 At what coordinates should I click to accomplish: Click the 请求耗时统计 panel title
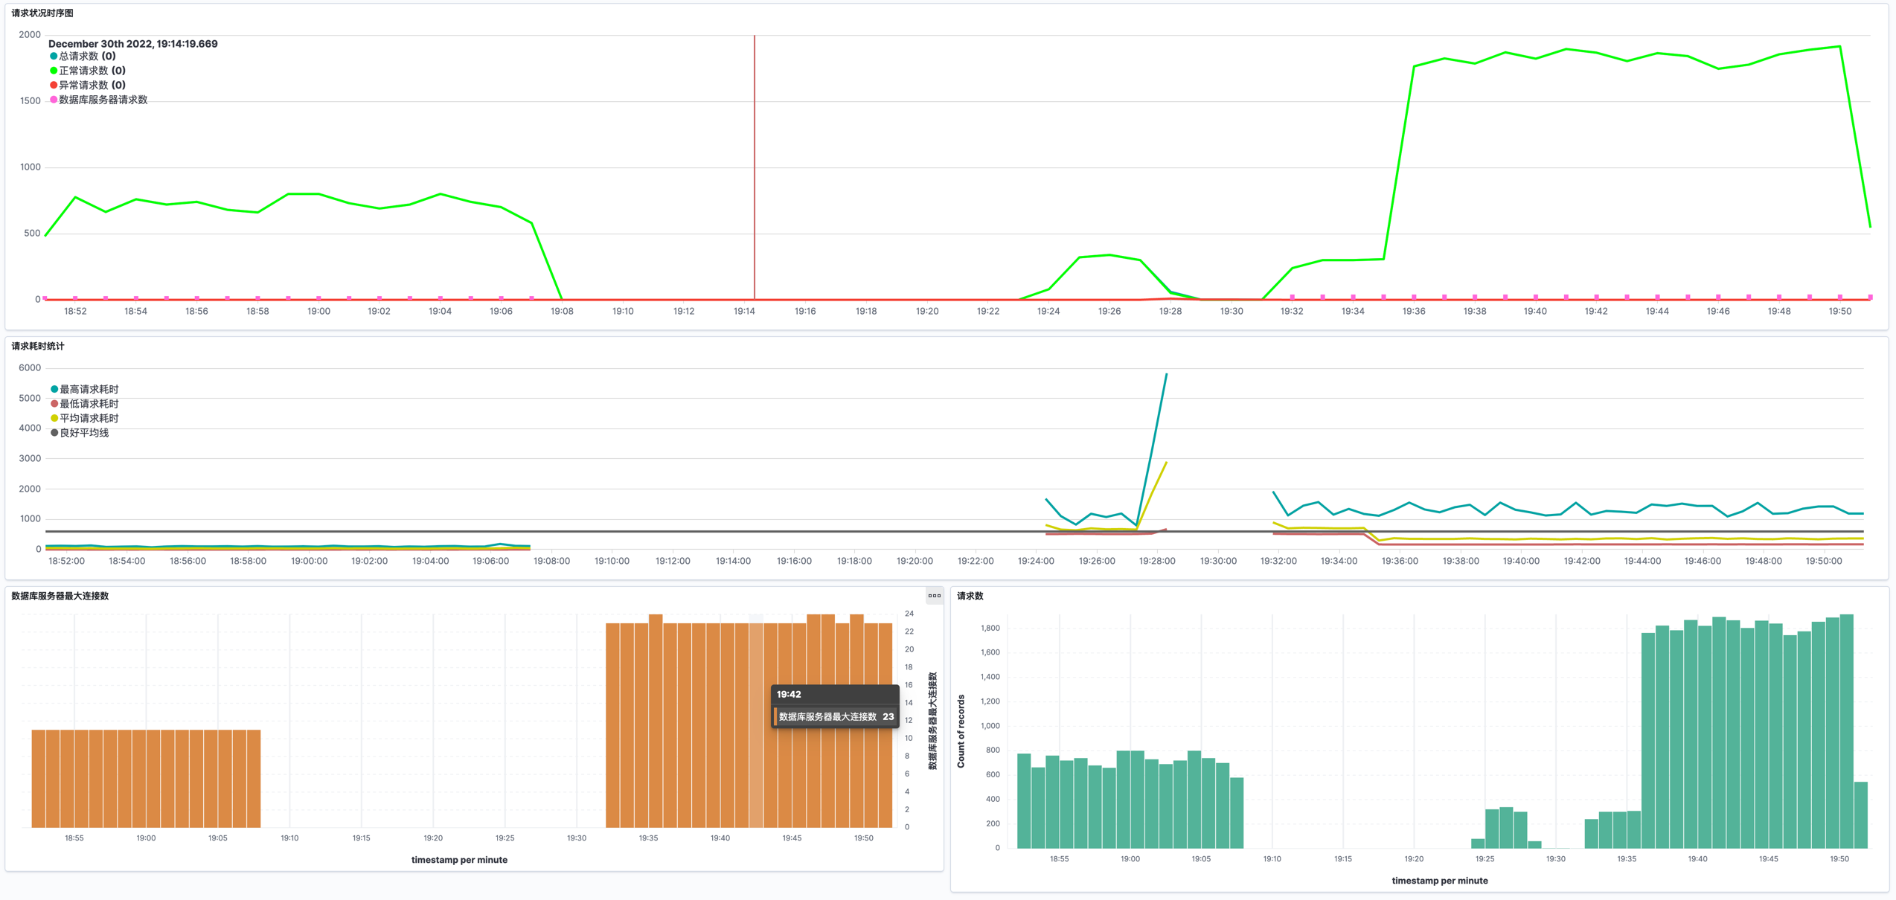click(38, 347)
